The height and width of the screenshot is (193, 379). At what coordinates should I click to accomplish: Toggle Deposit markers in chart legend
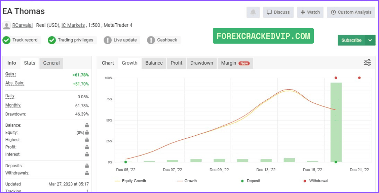[250, 181]
